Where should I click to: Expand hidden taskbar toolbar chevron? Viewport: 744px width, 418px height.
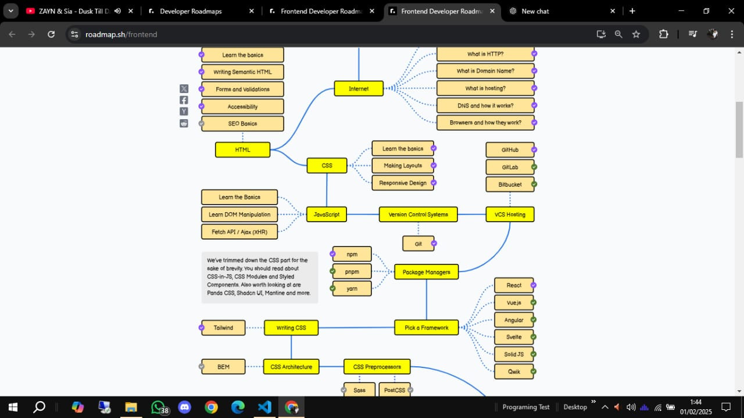pos(593,401)
